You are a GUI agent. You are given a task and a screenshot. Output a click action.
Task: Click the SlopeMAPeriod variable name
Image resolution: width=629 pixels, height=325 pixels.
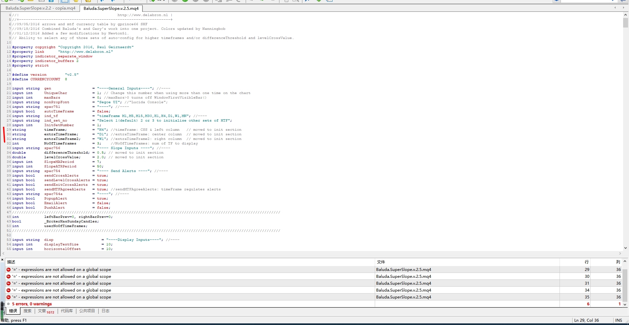59,162
